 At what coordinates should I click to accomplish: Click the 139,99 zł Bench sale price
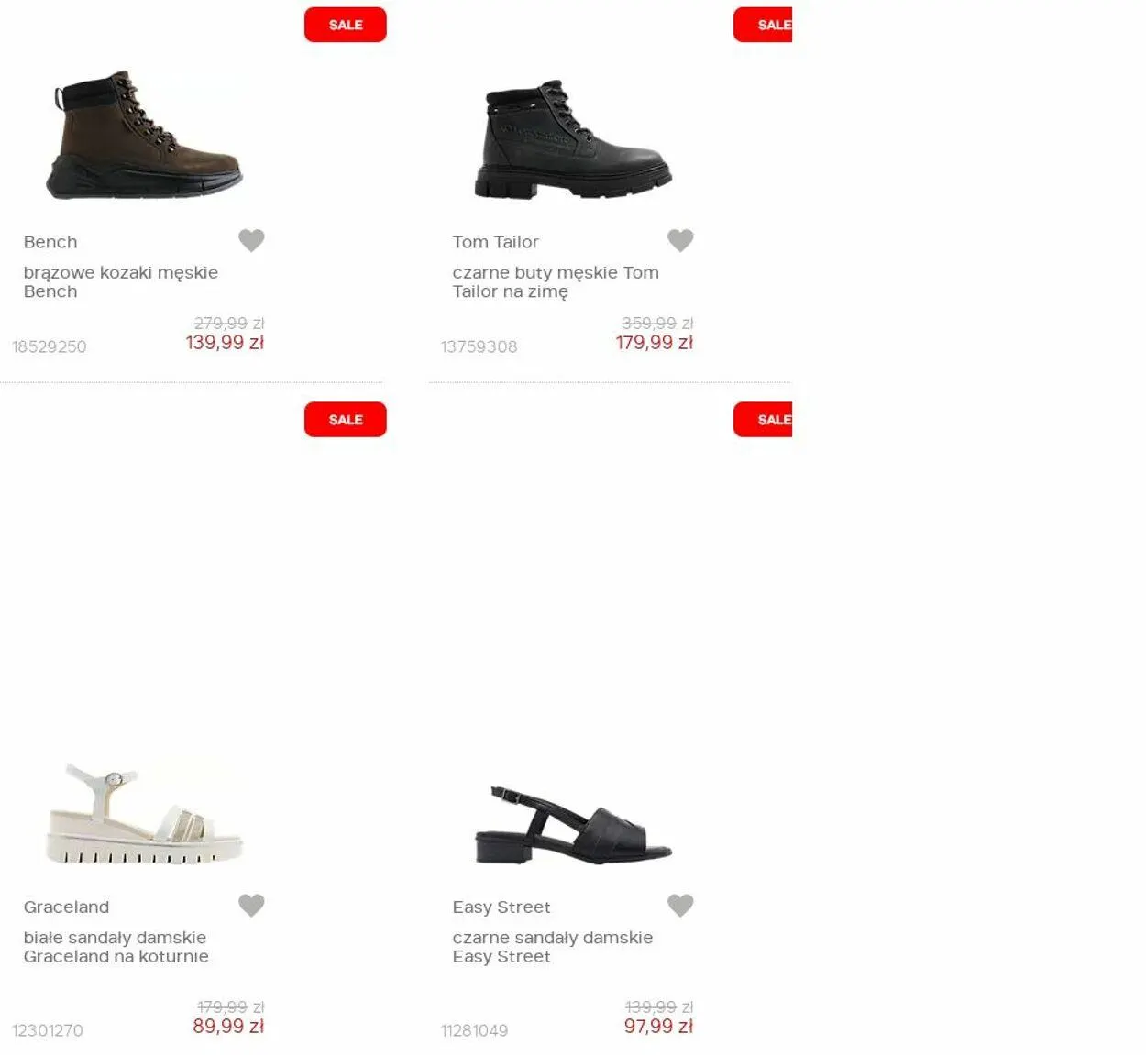click(225, 343)
